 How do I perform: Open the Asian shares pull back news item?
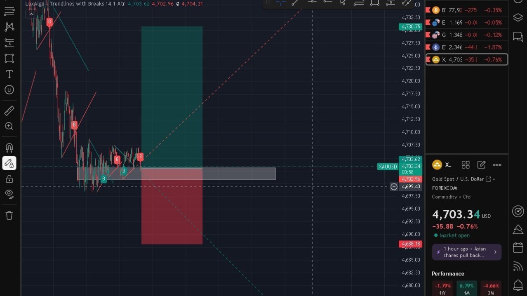click(x=467, y=252)
